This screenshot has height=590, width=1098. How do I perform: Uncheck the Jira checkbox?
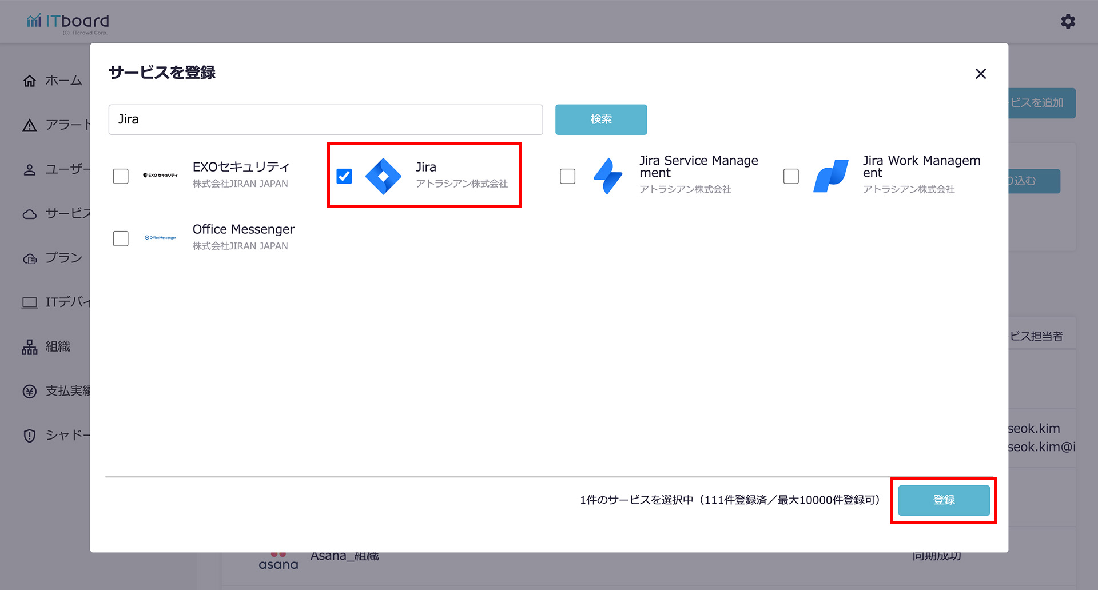point(344,176)
